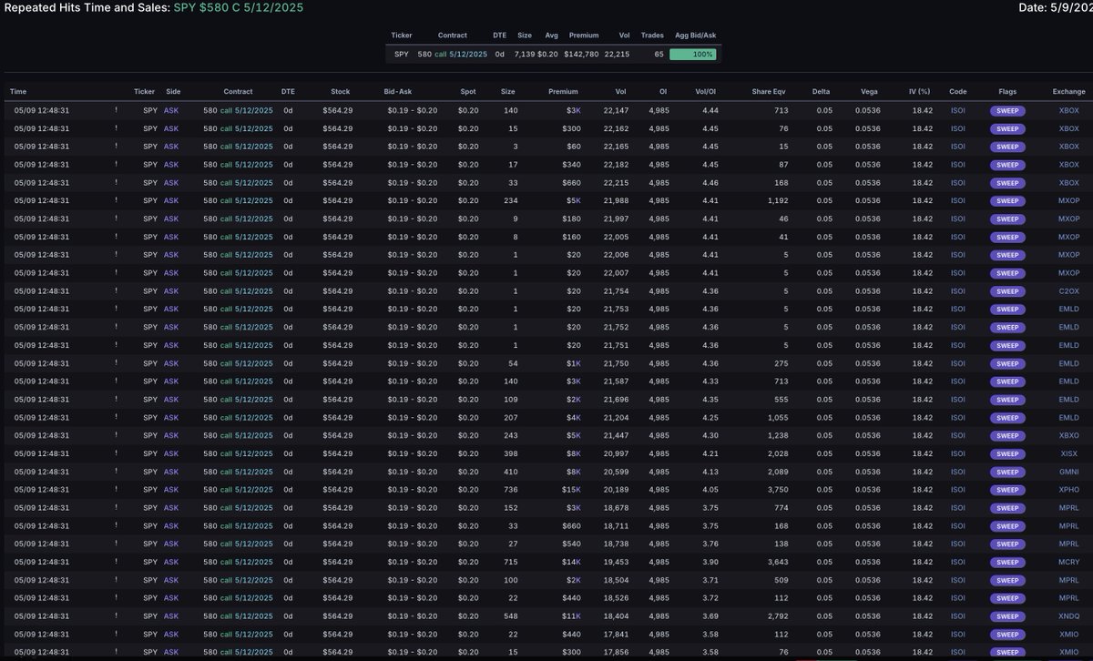Click the OI value in the 18,738 volume row

click(658, 544)
